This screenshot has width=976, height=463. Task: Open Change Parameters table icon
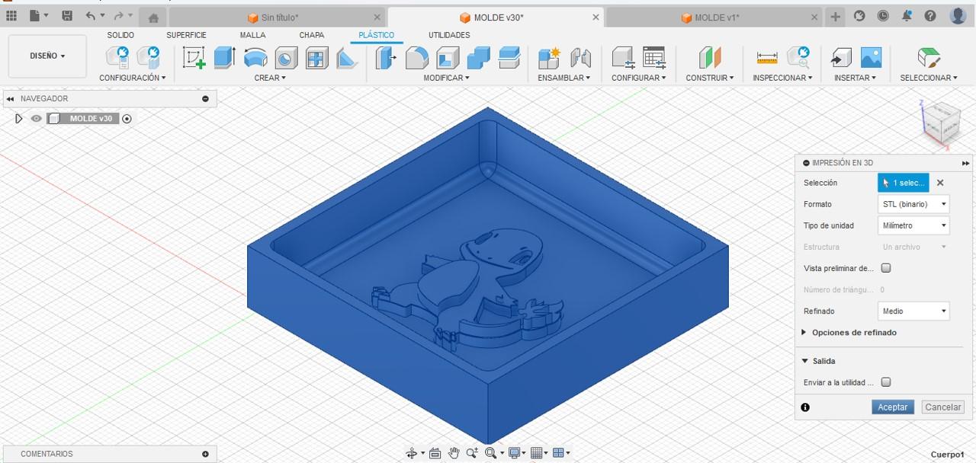tap(654, 58)
